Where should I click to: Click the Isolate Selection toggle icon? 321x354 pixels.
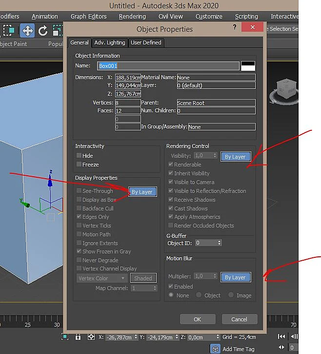pos(65,337)
